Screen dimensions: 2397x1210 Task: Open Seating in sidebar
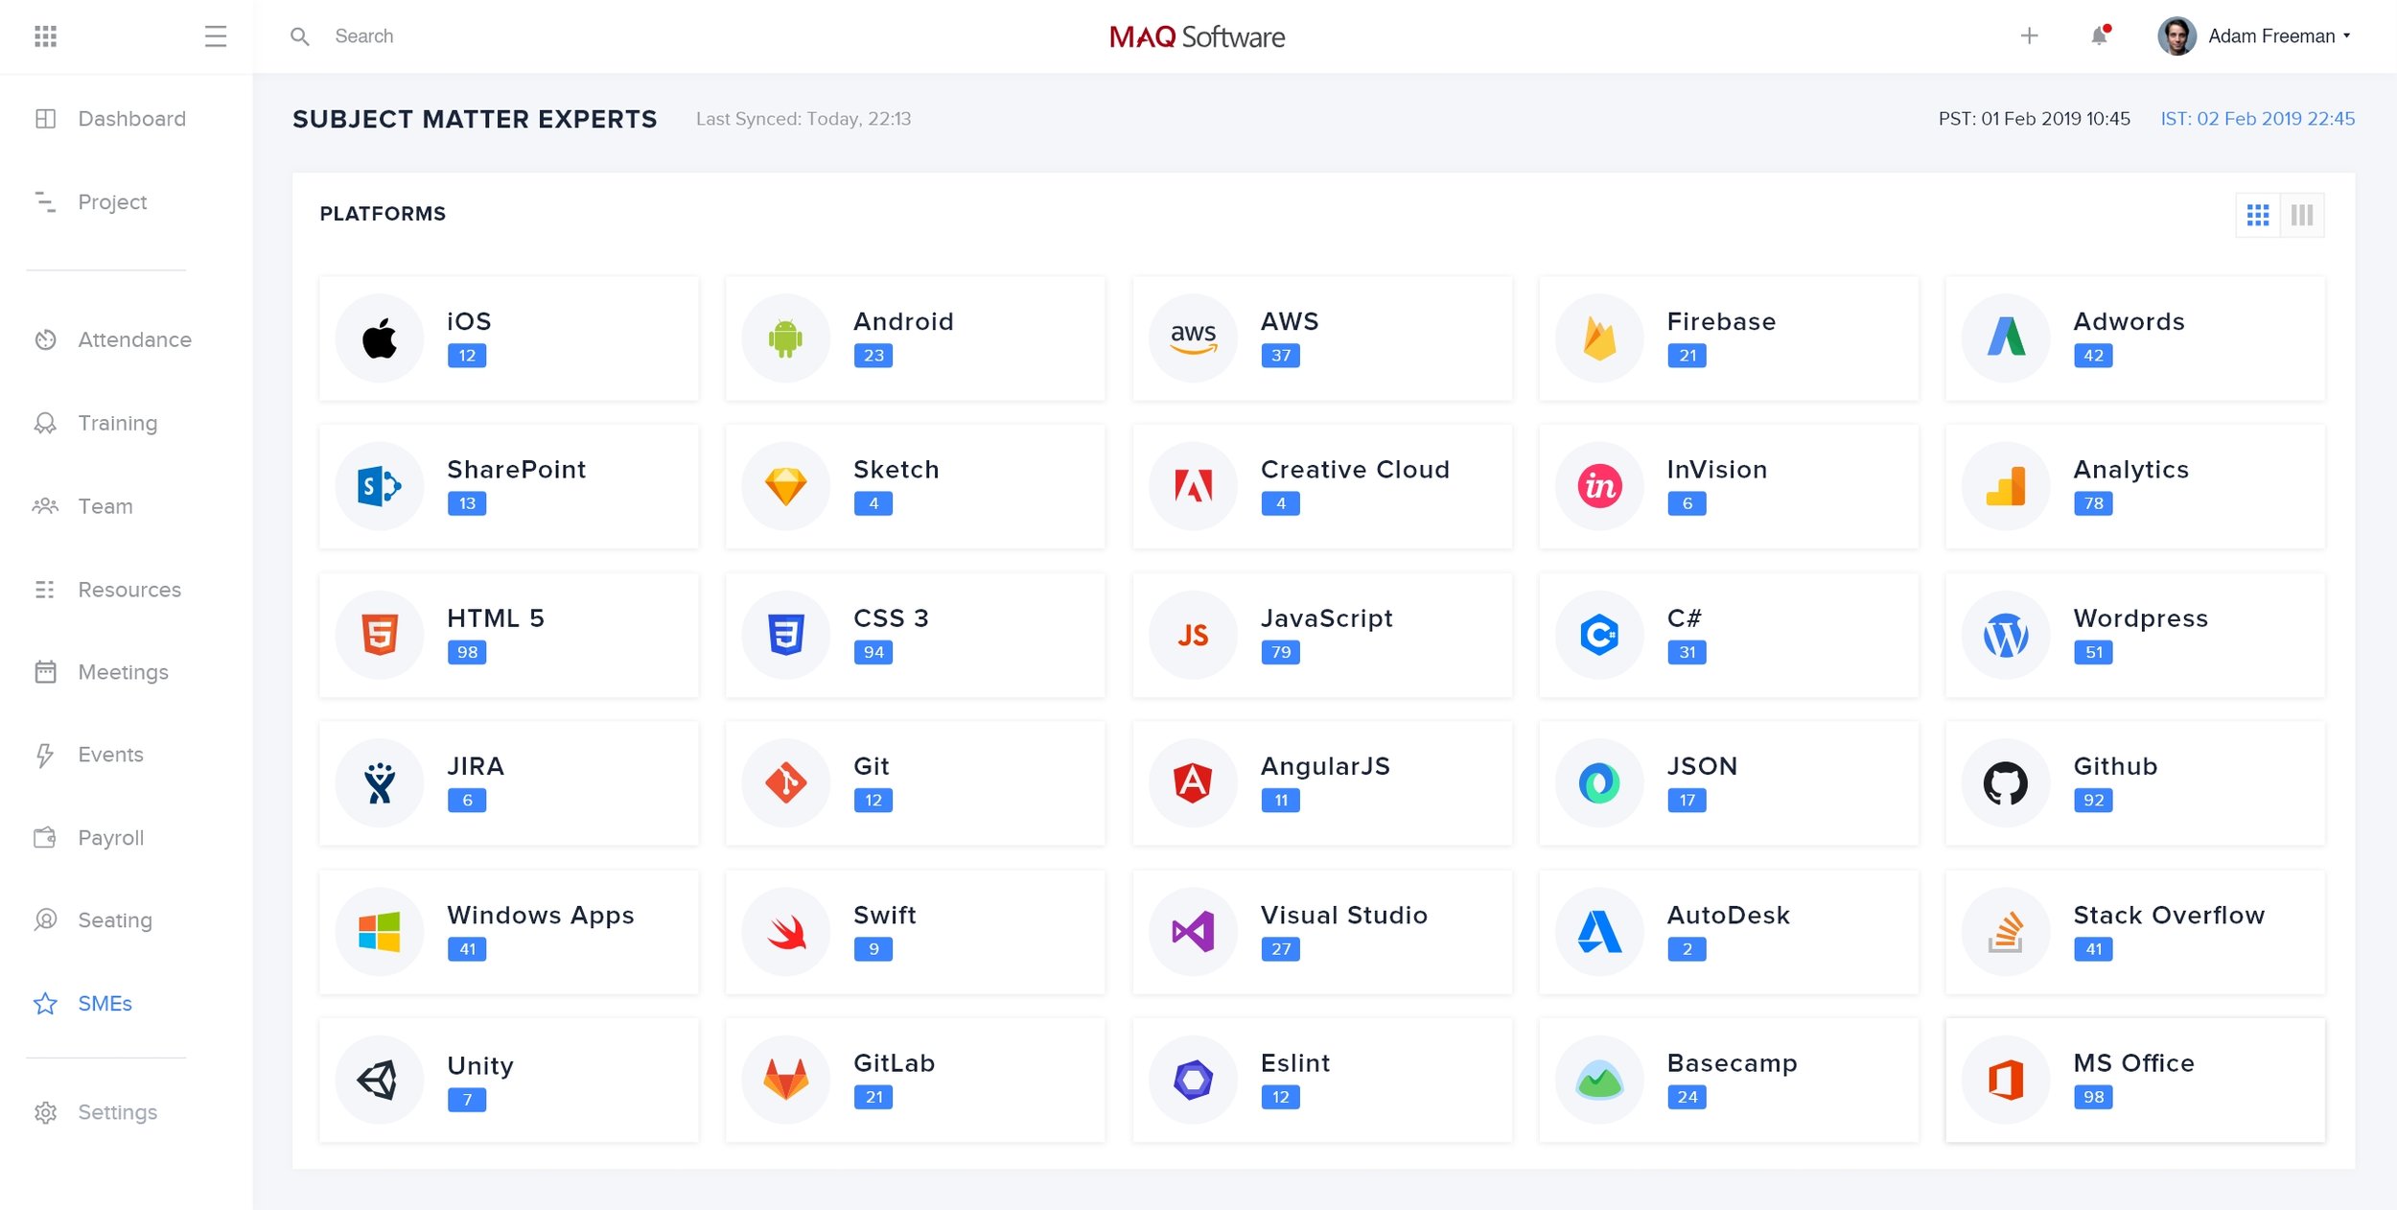coord(93,920)
